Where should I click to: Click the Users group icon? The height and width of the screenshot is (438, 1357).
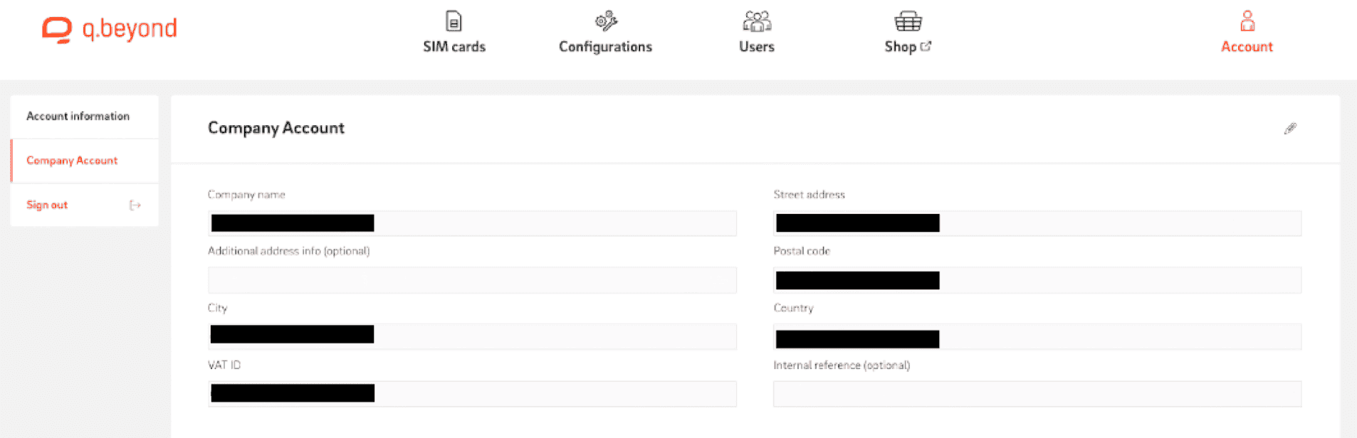coord(756,21)
